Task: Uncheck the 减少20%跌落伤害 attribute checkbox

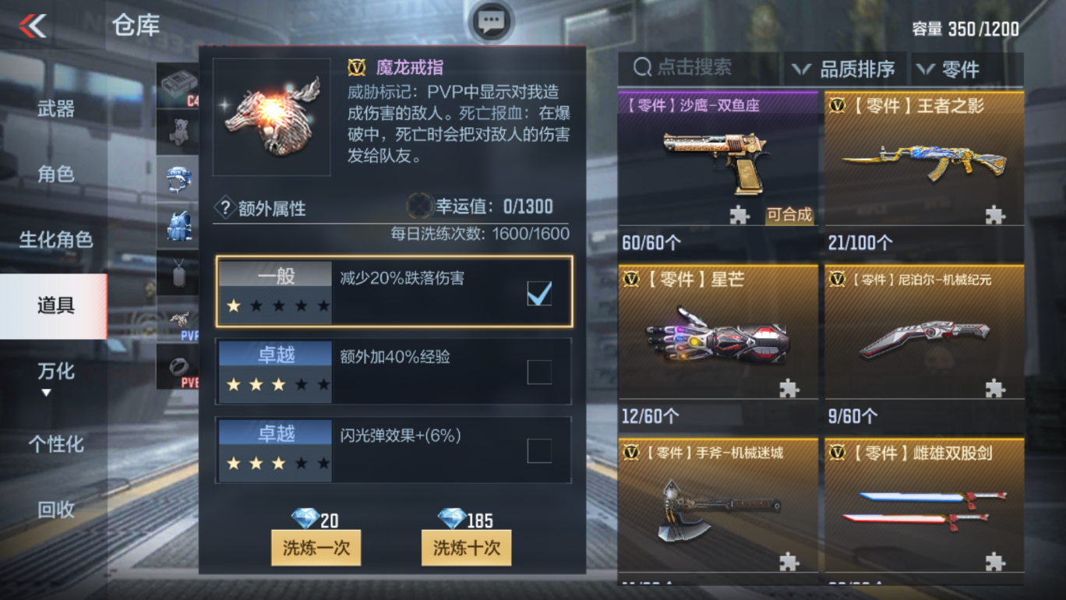Action: pyautogui.click(x=539, y=293)
